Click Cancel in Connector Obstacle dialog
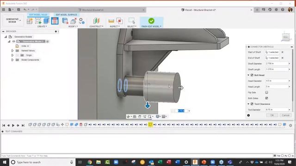 285,115
